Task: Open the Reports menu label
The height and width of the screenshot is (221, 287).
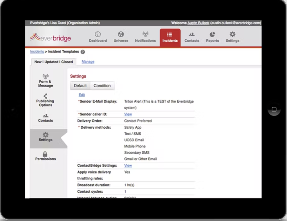Action: pos(212,41)
